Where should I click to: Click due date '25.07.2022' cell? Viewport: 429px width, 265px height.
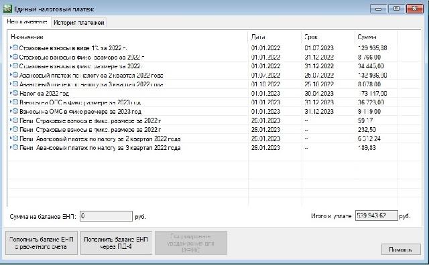point(319,75)
